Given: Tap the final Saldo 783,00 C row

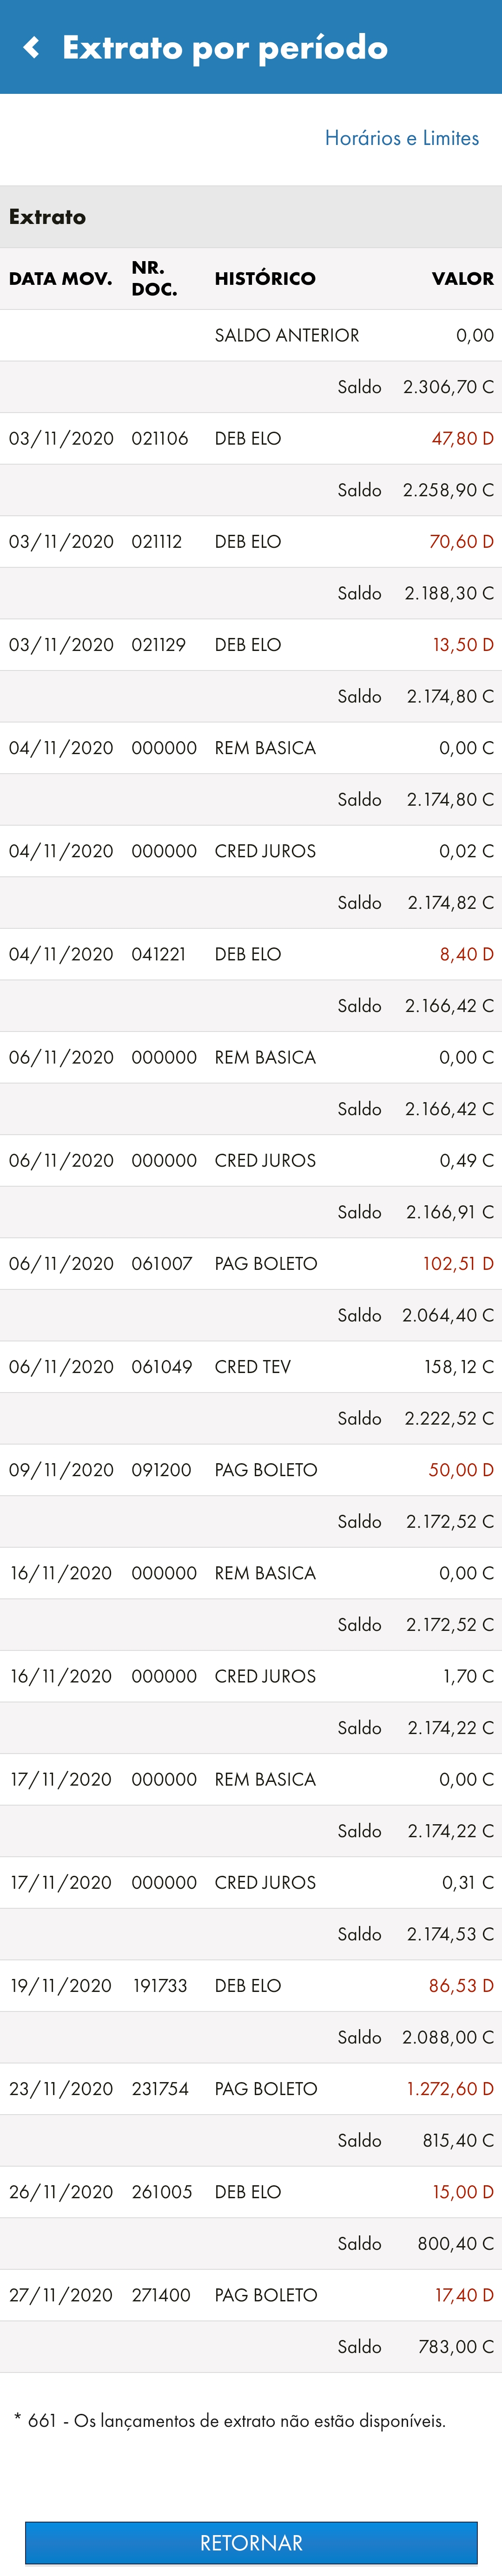Looking at the screenshot, I should click(x=251, y=2346).
